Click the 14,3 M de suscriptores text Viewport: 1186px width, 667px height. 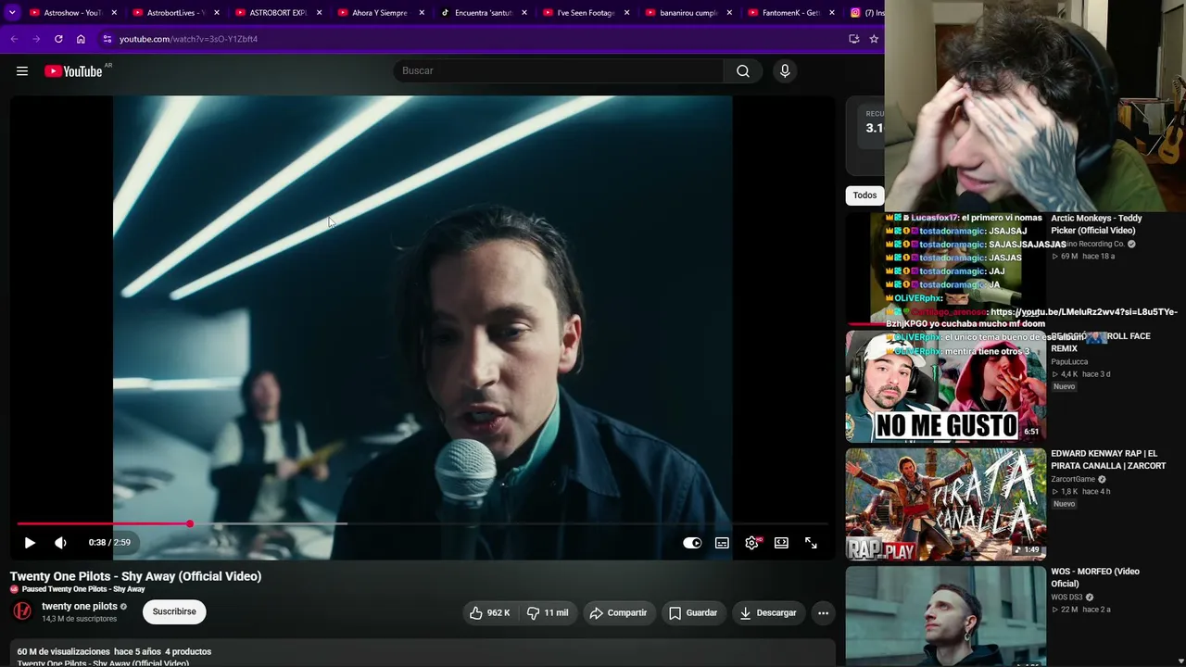[79, 619]
